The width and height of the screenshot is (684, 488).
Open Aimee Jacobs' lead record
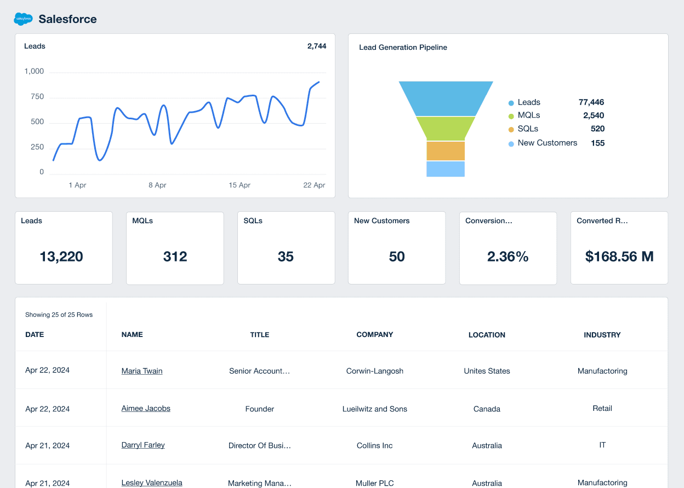point(146,408)
